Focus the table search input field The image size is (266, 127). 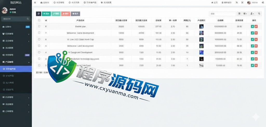(x=222, y=14)
